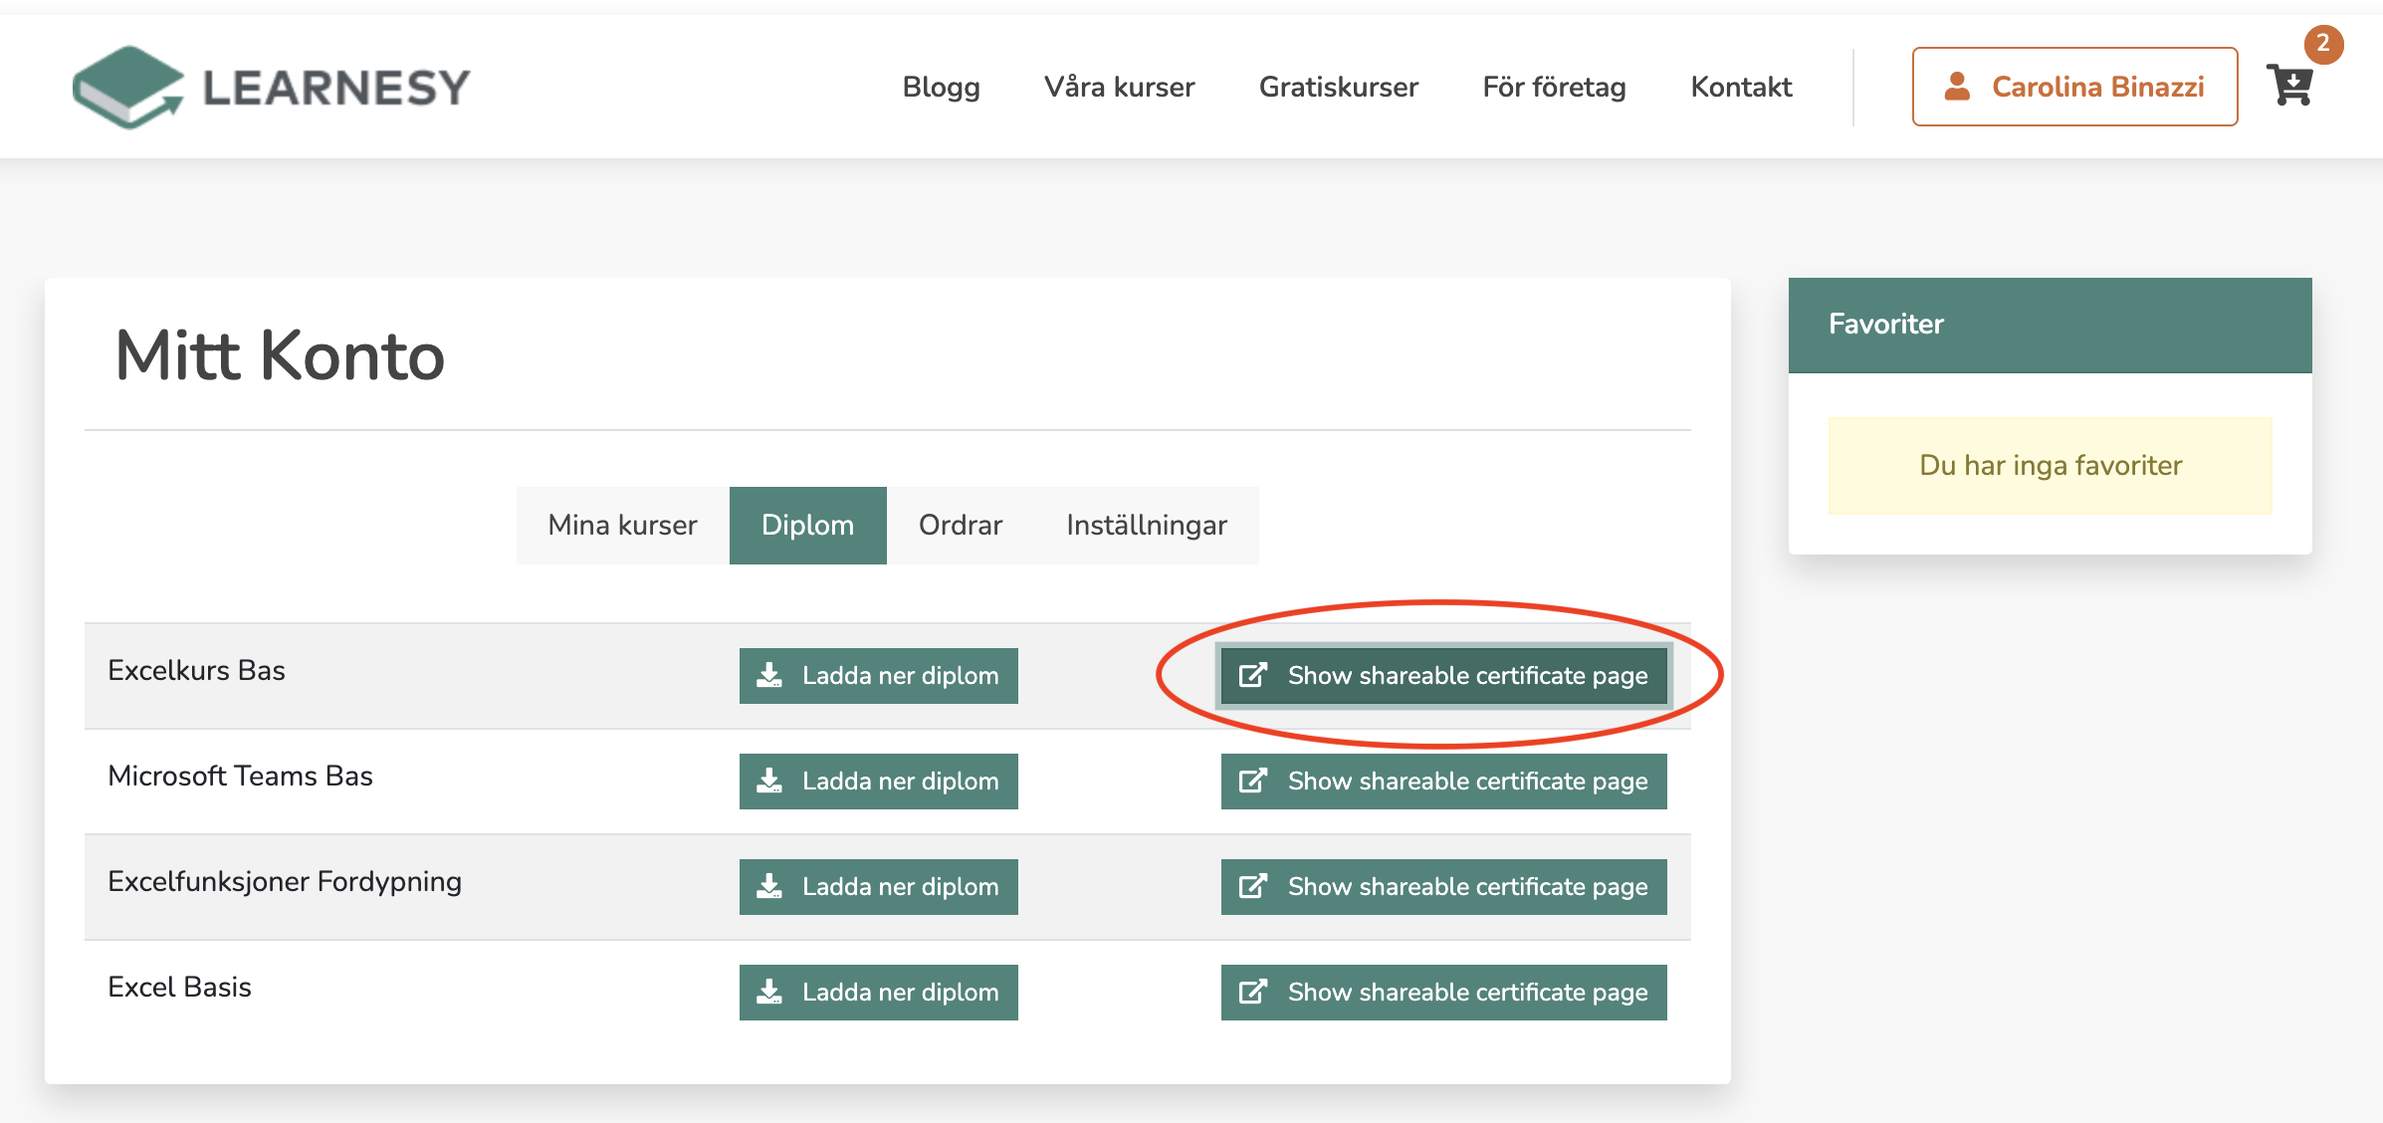
Task: Download the Excelfunksjoner Fordypning diploma
Action: click(879, 887)
